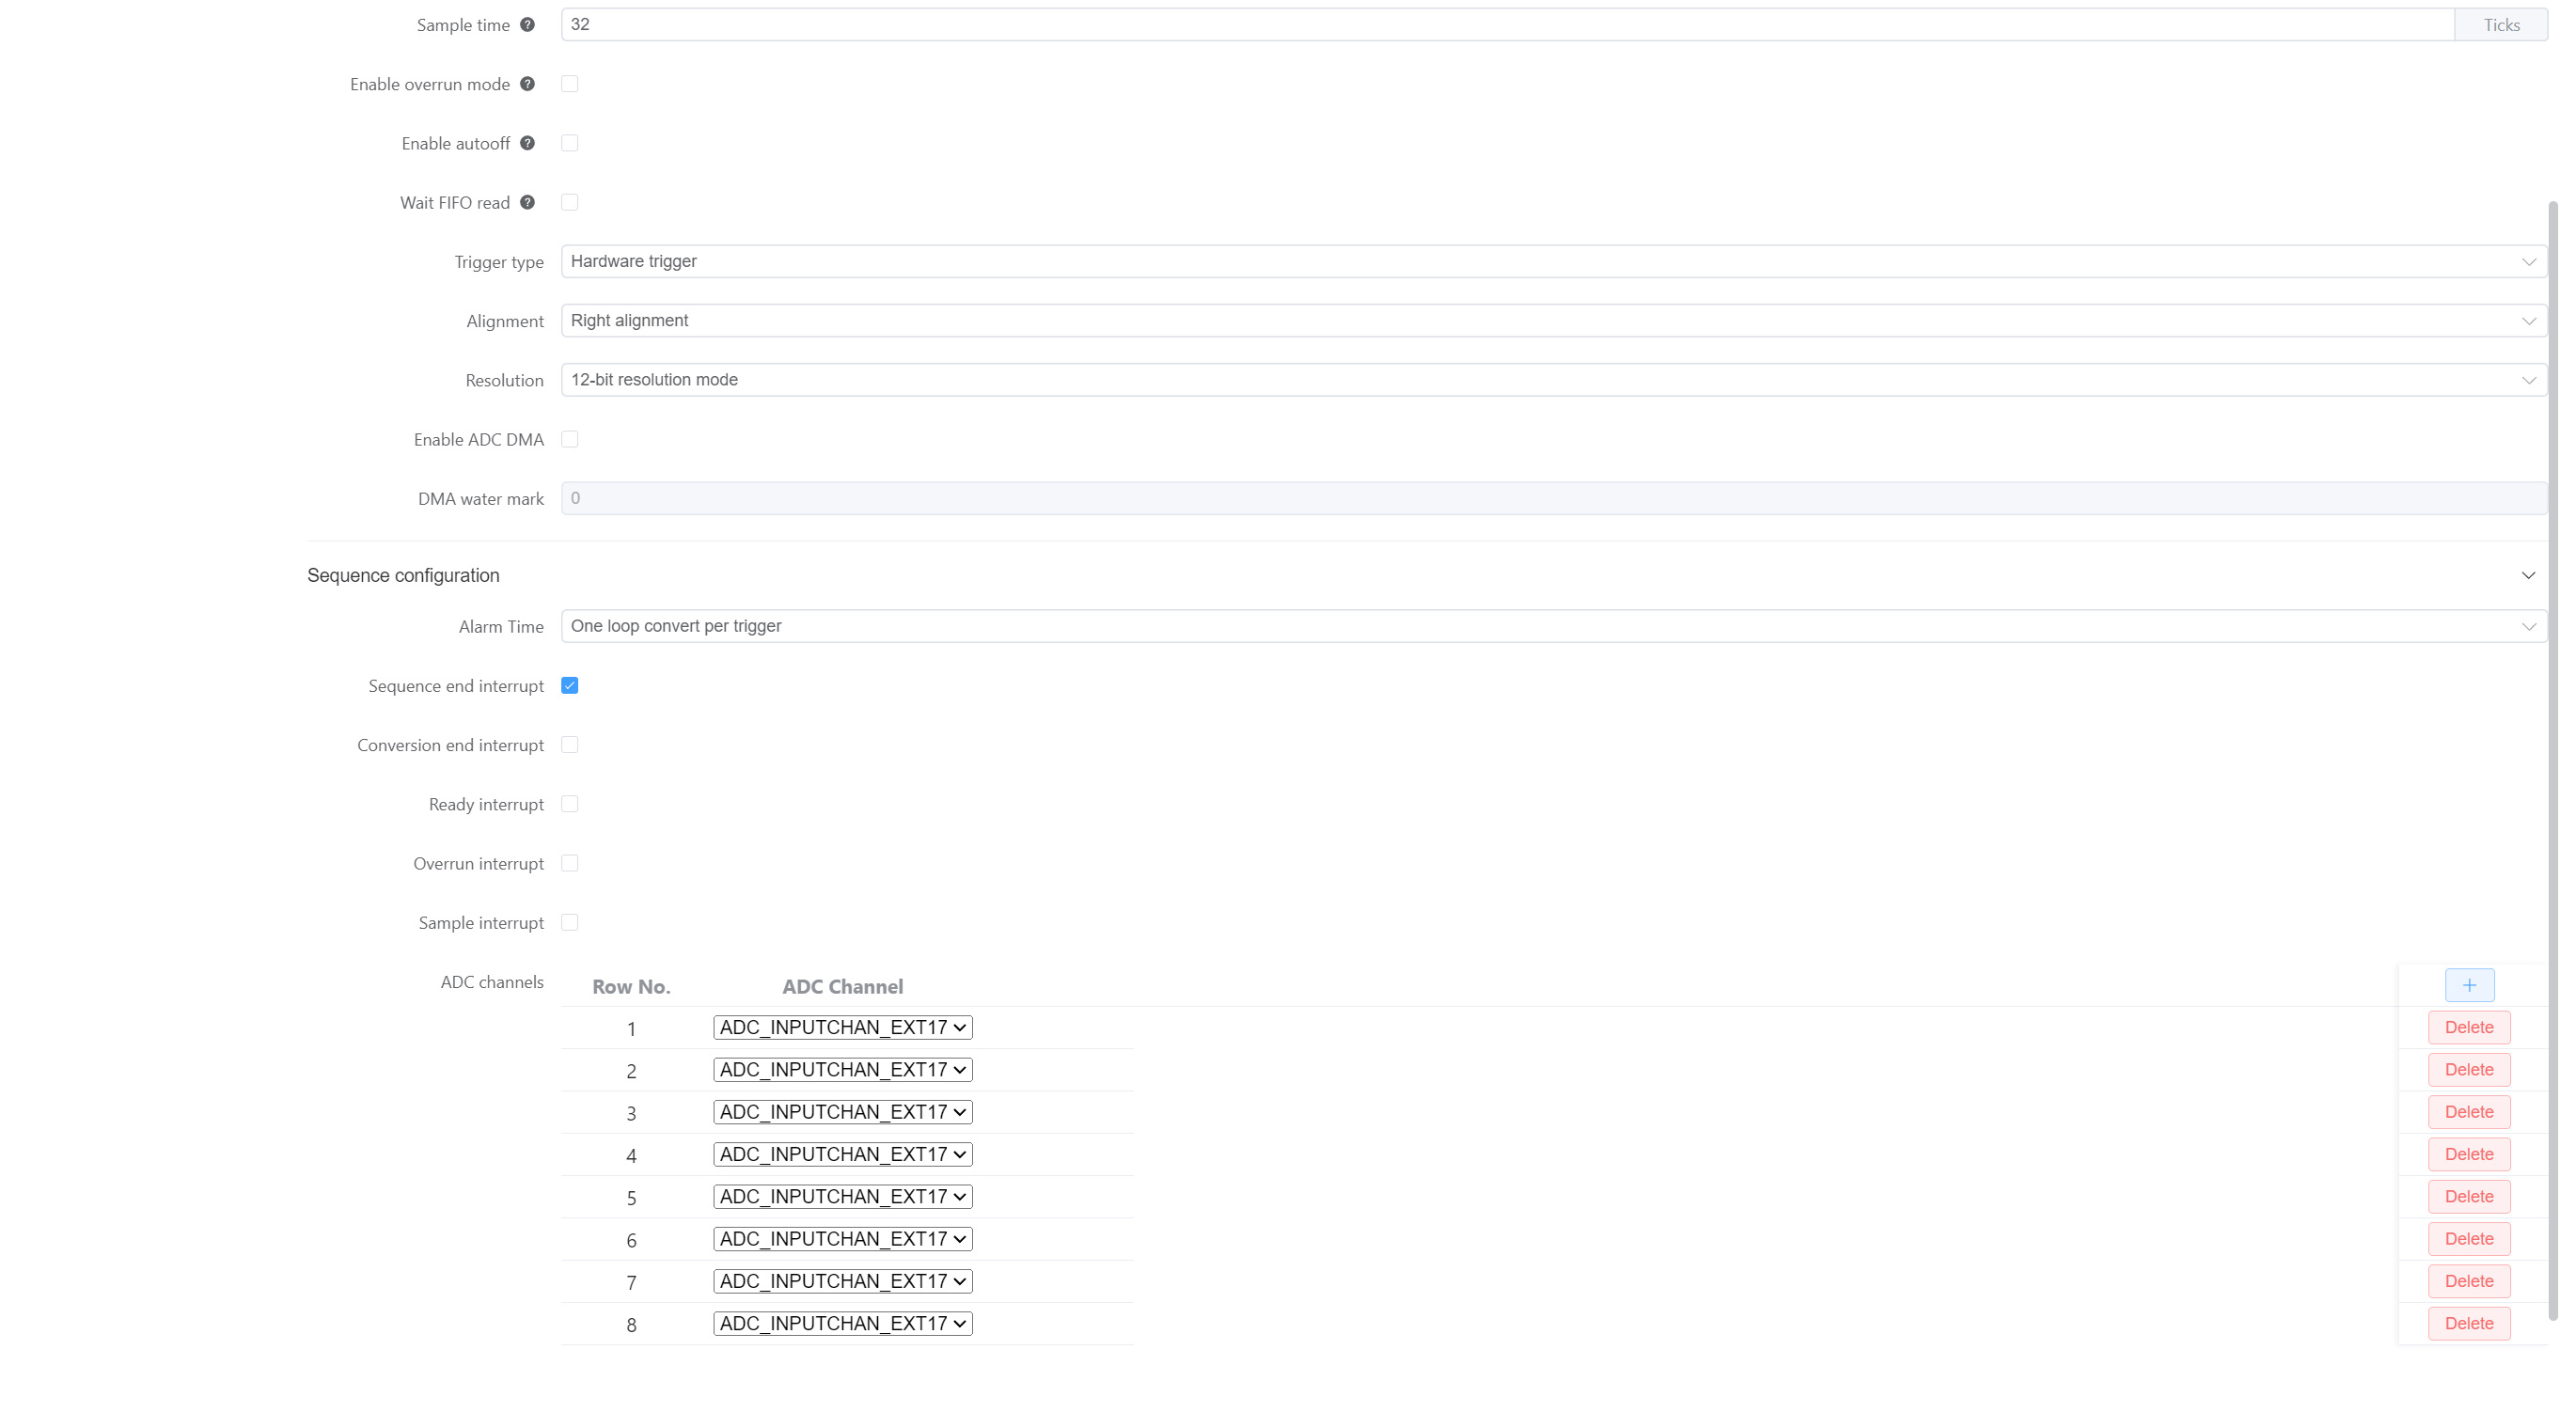Viewport: 2576px width, 1428px height.
Task: Enable the overrun mode checkbox
Action: point(569,84)
